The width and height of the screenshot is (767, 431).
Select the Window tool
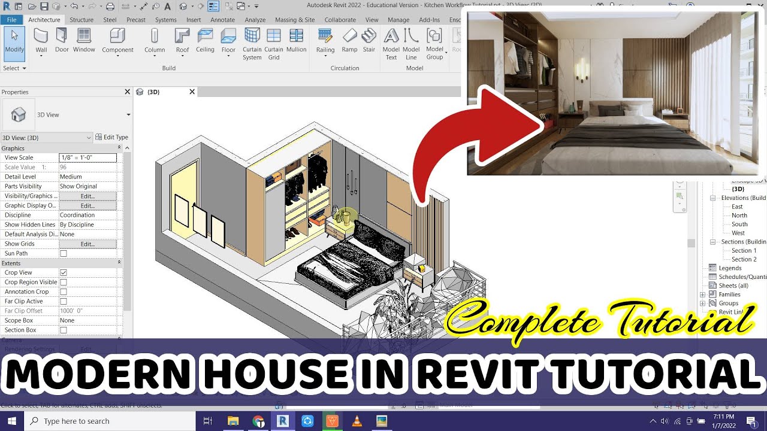(x=84, y=41)
